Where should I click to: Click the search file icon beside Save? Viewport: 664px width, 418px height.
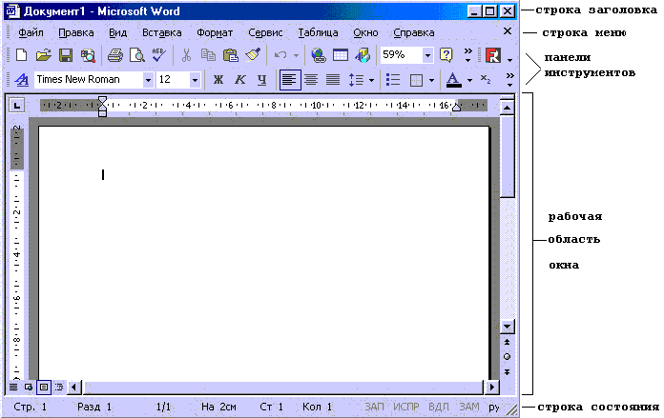point(88,55)
